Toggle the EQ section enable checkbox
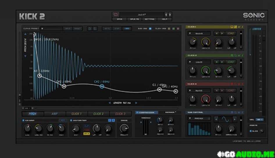Screen dimensions: 275x158 tap(23, 120)
